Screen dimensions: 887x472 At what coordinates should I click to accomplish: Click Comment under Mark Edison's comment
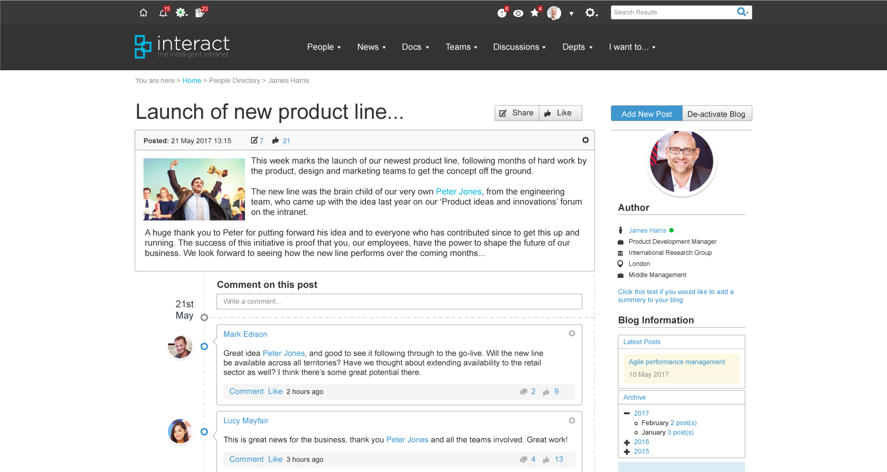tap(246, 391)
